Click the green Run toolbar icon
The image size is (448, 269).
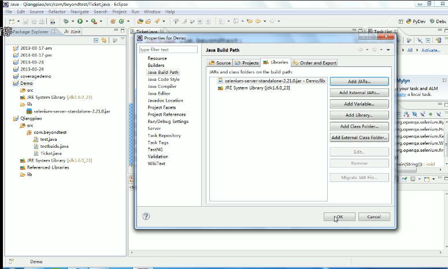tap(80, 21)
